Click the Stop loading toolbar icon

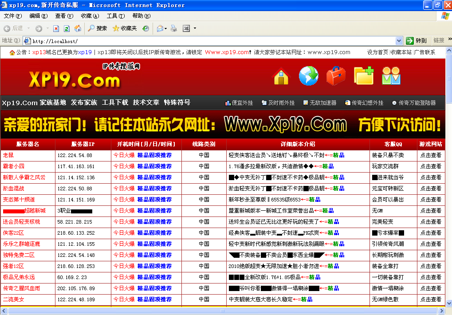(56, 28)
